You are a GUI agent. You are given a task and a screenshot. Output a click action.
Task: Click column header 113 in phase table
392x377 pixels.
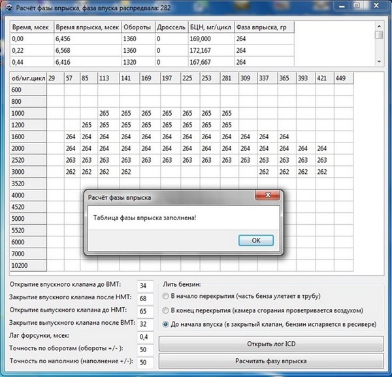point(108,78)
